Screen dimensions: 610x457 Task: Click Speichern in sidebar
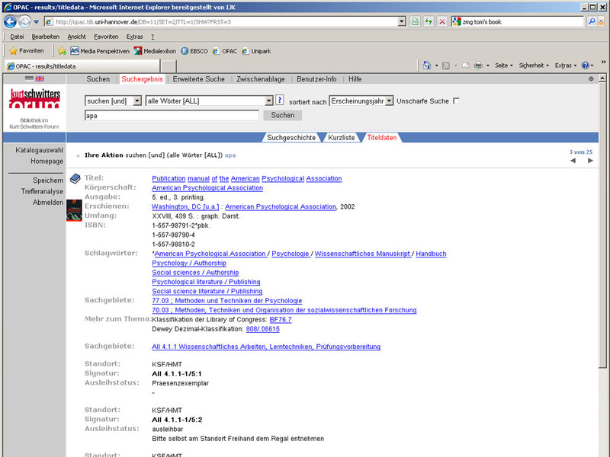48,181
